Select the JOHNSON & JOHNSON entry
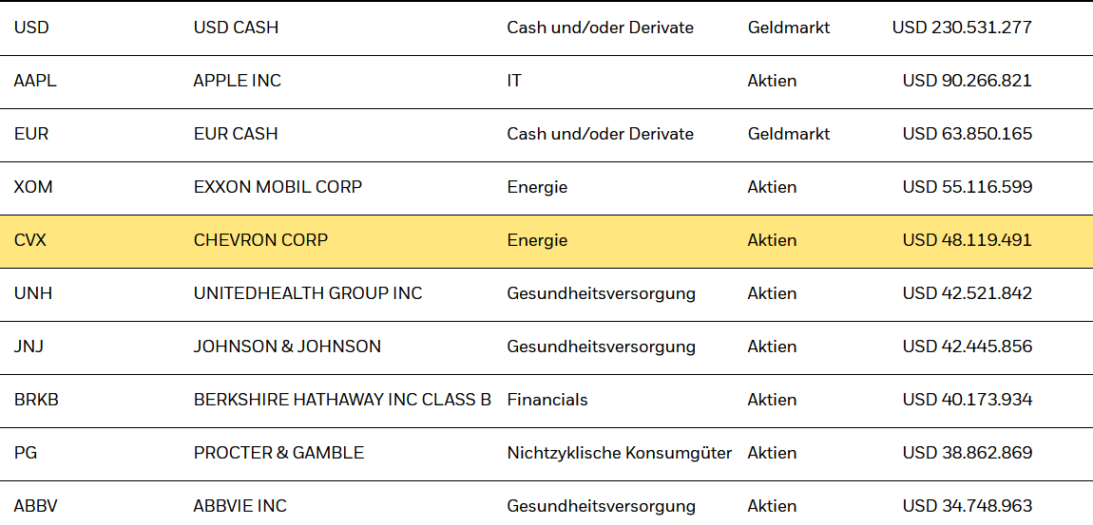Screen dimensions: 1093x525 [x=287, y=347]
